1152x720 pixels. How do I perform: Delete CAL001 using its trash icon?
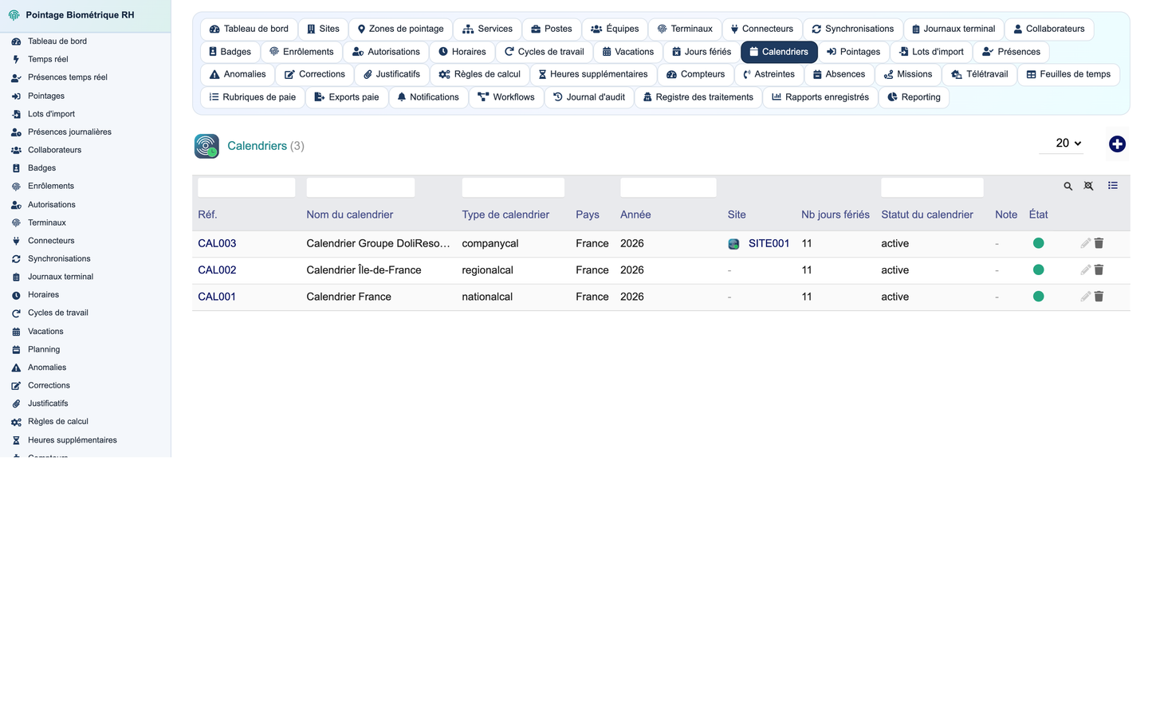coord(1099,297)
